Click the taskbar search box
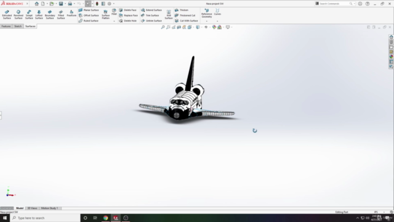Viewport: 394px width, 222px height. pos(45,218)
